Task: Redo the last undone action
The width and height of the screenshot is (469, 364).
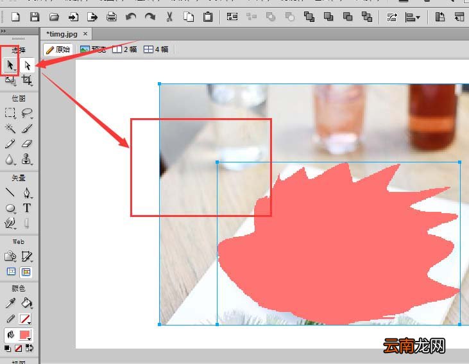Action: [x=150, y=17]
